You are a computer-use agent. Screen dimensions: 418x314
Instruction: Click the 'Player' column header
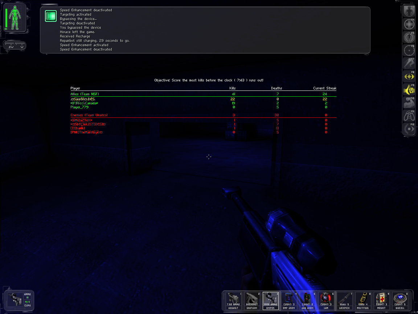[x=75, y=88]
